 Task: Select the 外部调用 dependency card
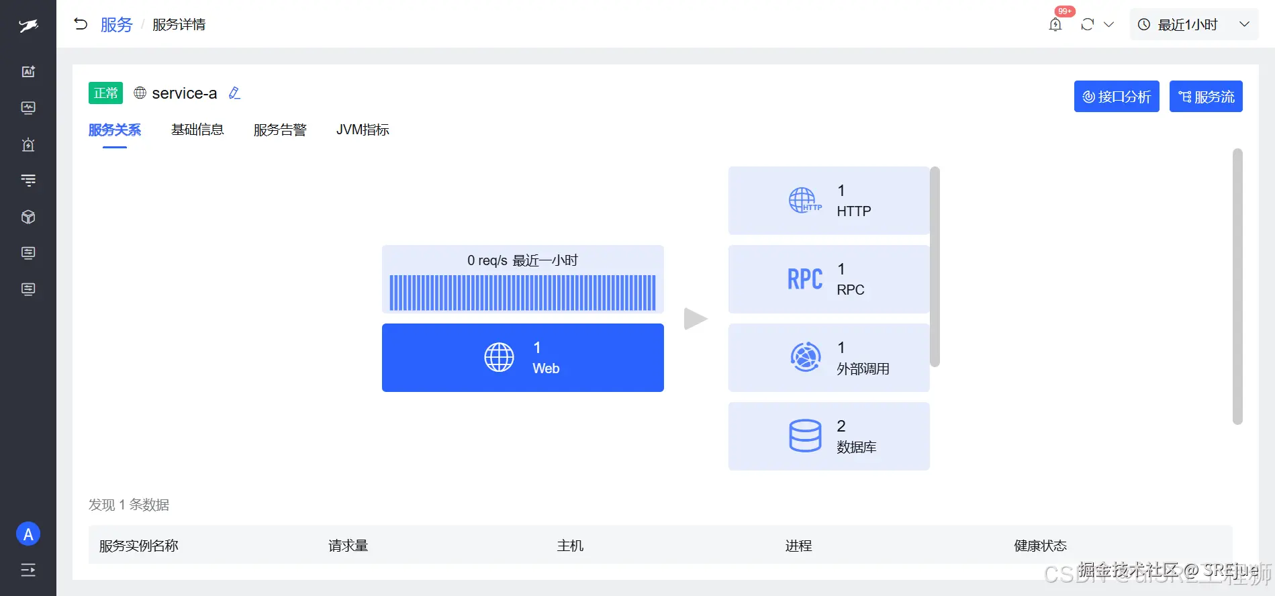point(829,358)
